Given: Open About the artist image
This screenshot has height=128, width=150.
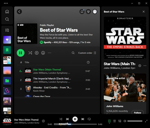Looking at the screenshot, I should [125, 88].
